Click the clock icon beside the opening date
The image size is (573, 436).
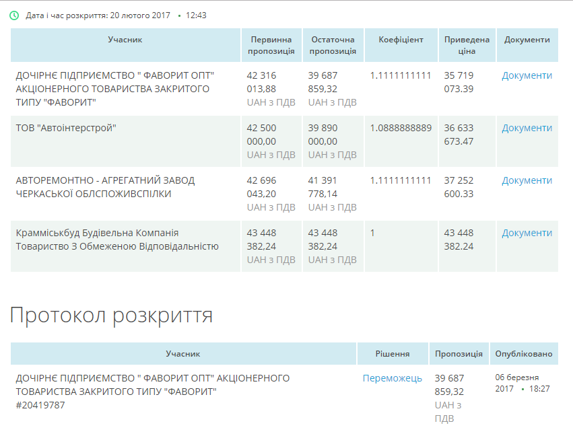tap(14, 15)
